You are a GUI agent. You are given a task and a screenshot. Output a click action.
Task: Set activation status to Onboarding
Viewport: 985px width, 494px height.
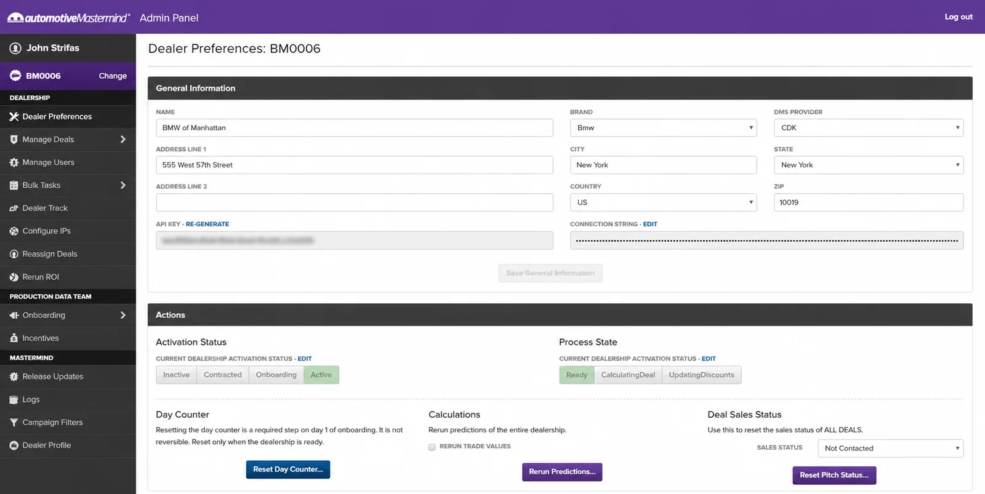tap(276, 375)
